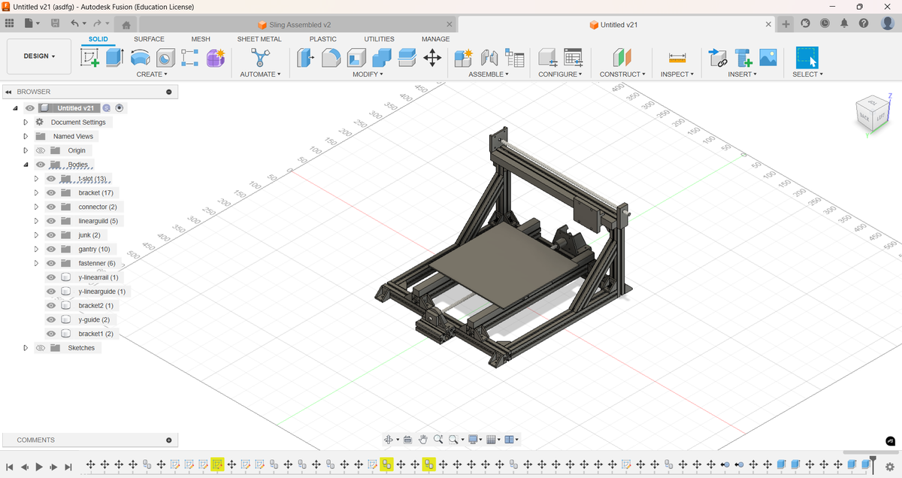Toggle visibility of bracket (17) folder
This screenshot has width=902, height=478.
[51, 192]
